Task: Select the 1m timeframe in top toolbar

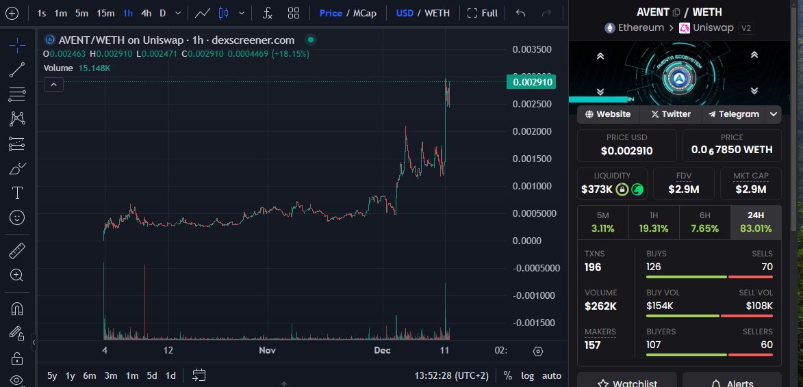Action: point(60,13)
